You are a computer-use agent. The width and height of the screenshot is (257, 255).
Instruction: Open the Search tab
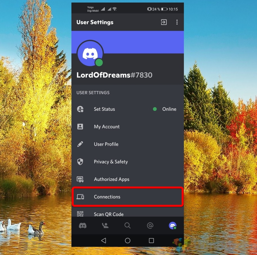pyautogui.click(x=128, y=226)
